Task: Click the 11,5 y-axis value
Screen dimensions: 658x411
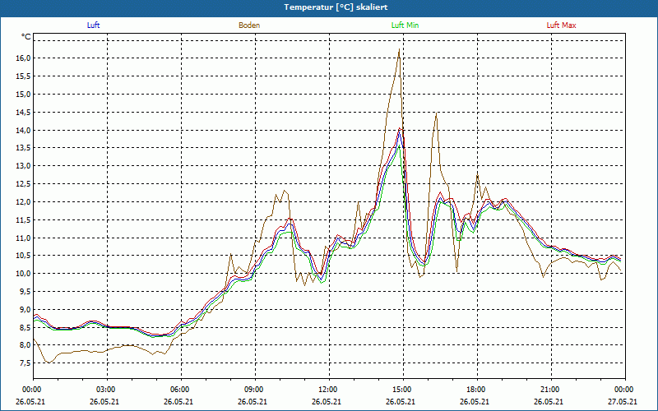Action: [x=24, y=220]
